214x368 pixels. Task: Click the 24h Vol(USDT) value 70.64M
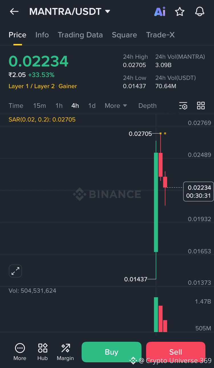165,86
